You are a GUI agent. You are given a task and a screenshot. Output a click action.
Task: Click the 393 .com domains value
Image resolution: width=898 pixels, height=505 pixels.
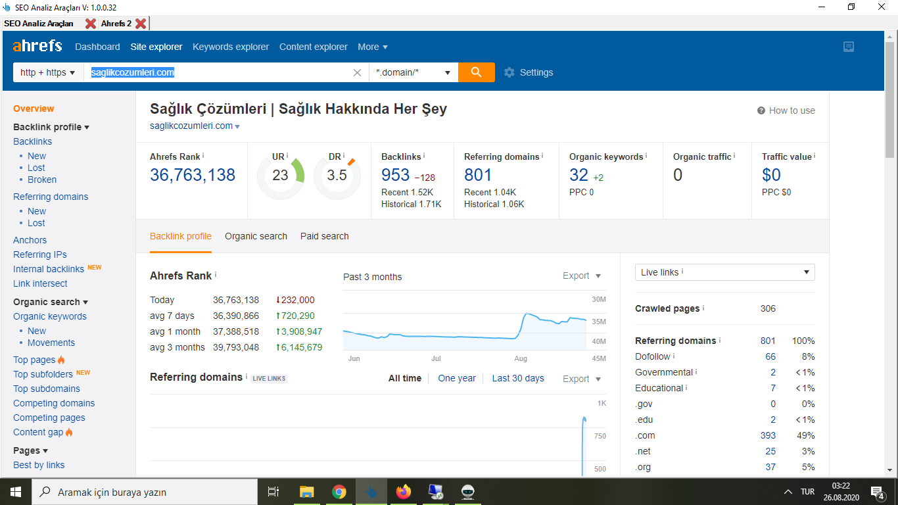pyautogui.click(x=768, y=435)
